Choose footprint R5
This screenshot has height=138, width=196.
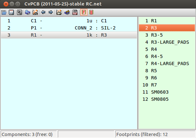pyautogui.click(x=167, y=71)
